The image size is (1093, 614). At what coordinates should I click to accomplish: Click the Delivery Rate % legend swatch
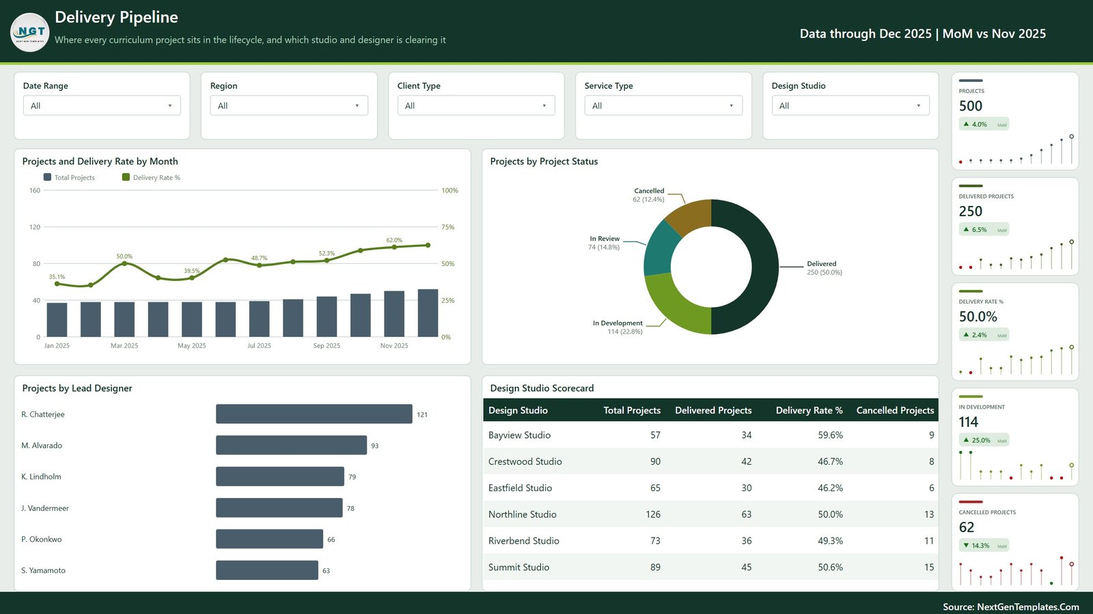126,177
